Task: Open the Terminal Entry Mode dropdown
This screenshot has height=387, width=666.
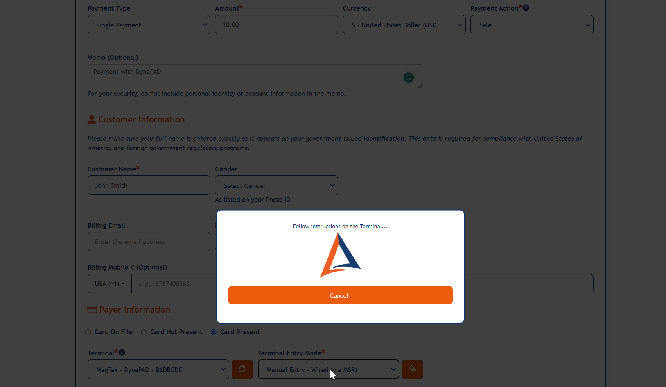Action: (329, 369)
